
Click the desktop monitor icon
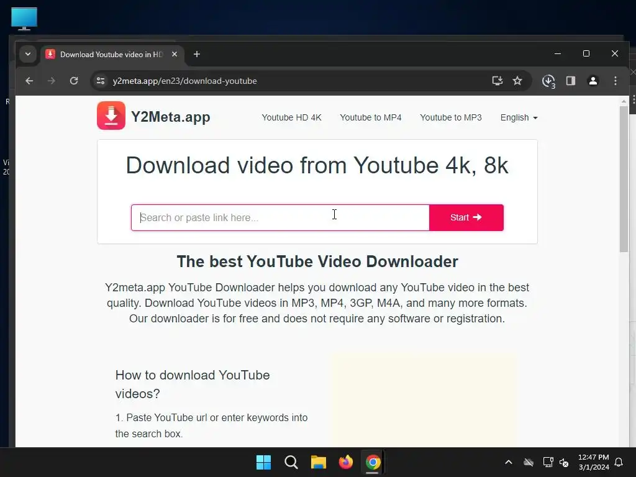coord(24,19)
